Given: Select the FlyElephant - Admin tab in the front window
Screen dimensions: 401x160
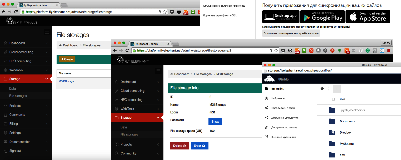Looking at the screenshot, I should (150, 44).
